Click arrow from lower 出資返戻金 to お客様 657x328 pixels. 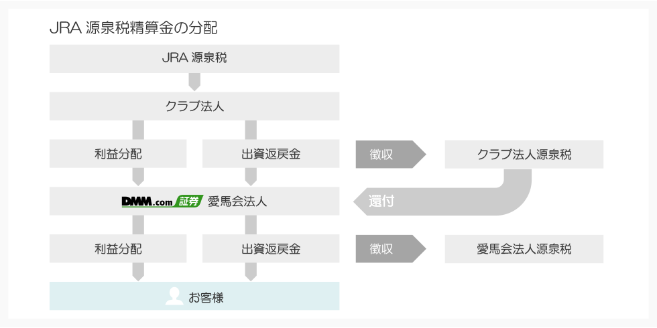pyautogui.click(x=251, y=272)
